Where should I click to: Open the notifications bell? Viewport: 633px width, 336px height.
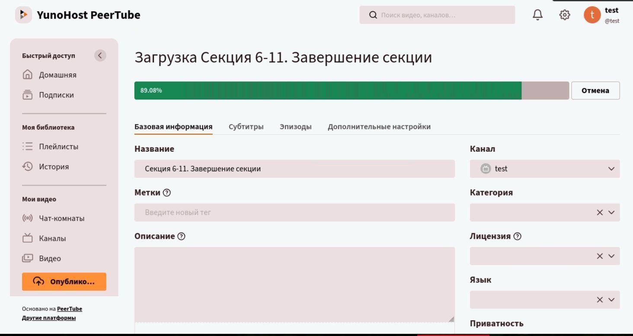[x=537, y=15]
